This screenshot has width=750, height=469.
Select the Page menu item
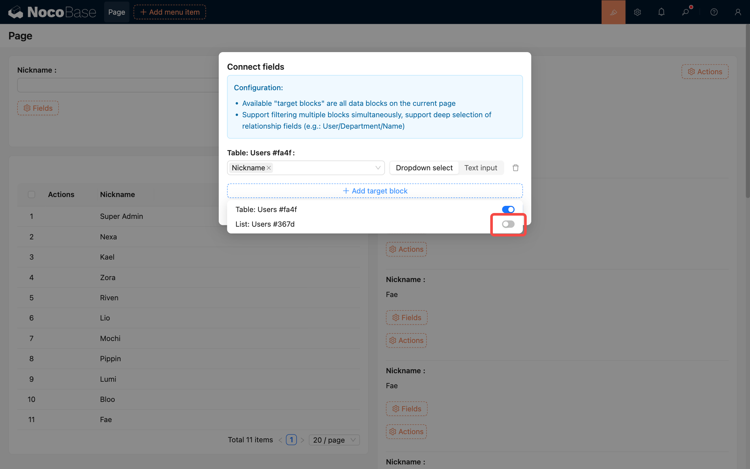(117, 12)
